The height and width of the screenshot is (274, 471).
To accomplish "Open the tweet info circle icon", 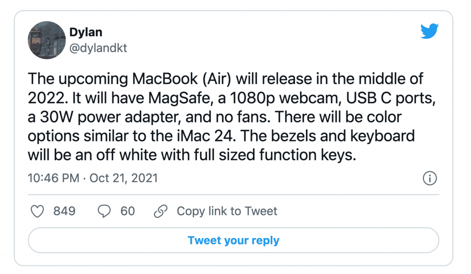I will click(429, 179).
